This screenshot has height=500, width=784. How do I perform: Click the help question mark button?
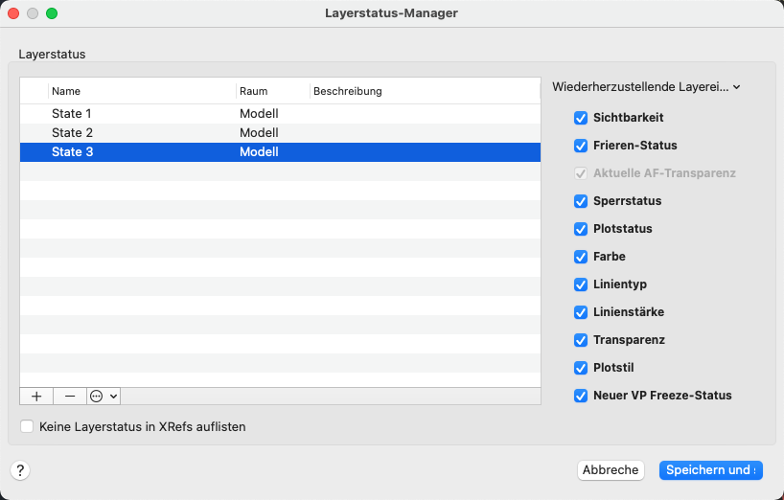[21, 470]
